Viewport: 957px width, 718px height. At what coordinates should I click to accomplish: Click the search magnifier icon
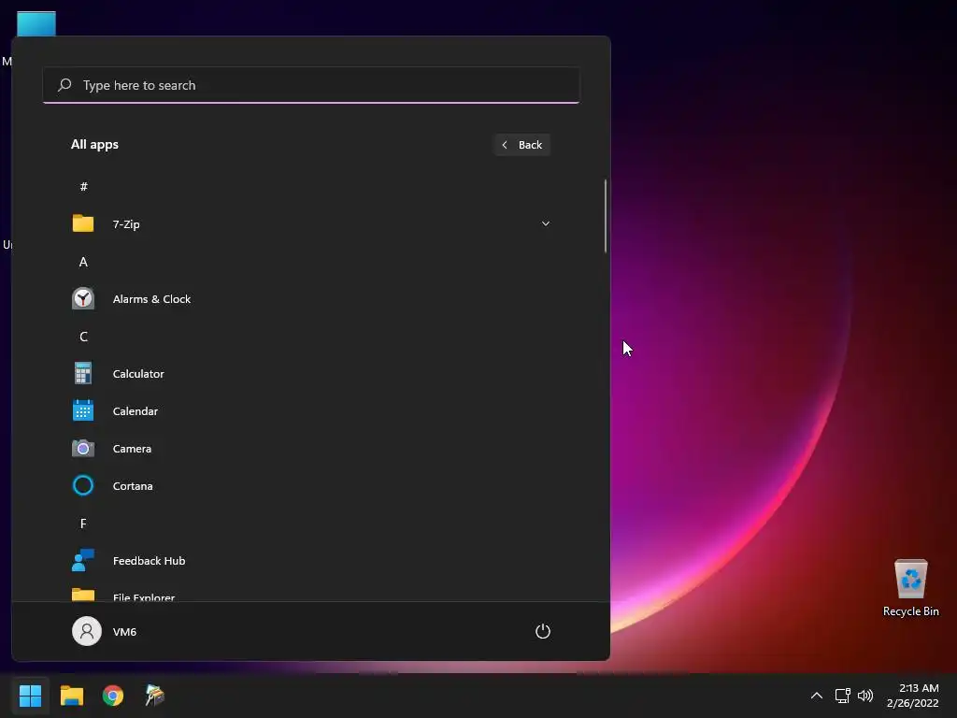point(64,85)
